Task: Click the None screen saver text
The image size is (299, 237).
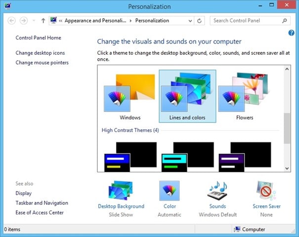Action: pyautogui.click(x=266, y=215)
